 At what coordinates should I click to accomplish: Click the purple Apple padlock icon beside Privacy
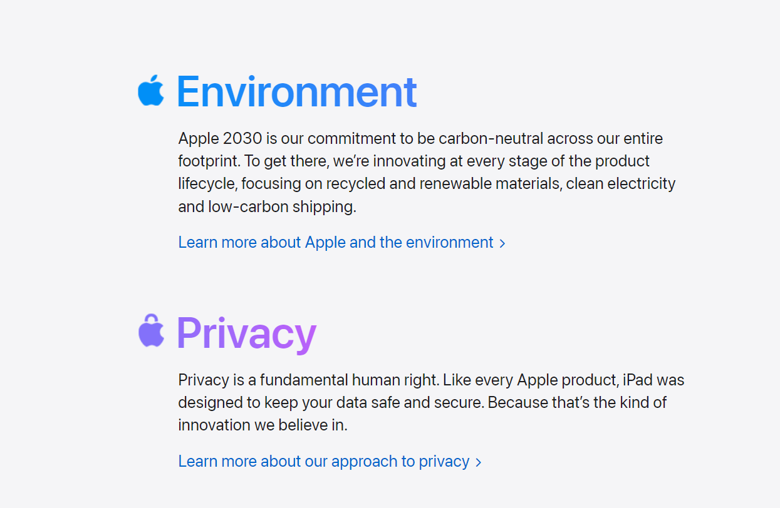pyautogui.click(x=151, y=330)
